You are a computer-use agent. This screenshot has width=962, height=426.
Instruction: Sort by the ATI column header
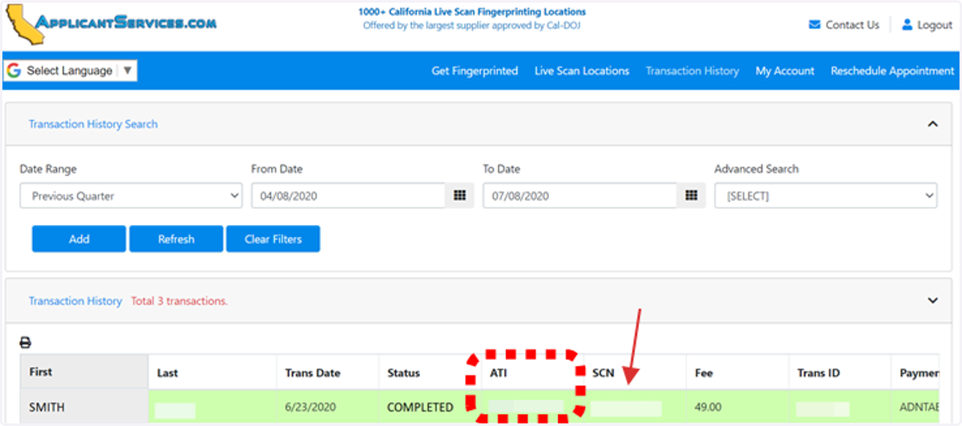[532, 372]
